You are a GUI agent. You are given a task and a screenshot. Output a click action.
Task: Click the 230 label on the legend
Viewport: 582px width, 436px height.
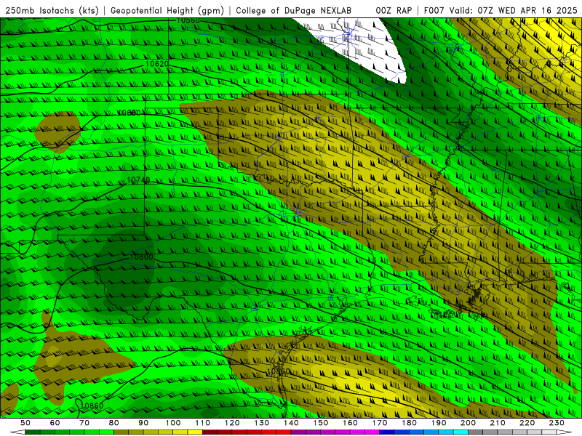coord(557,423)
